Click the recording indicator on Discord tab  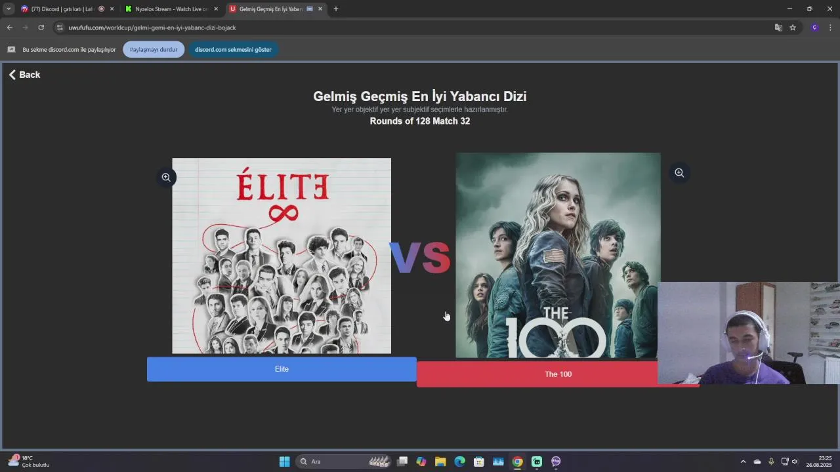coord(101,9)
